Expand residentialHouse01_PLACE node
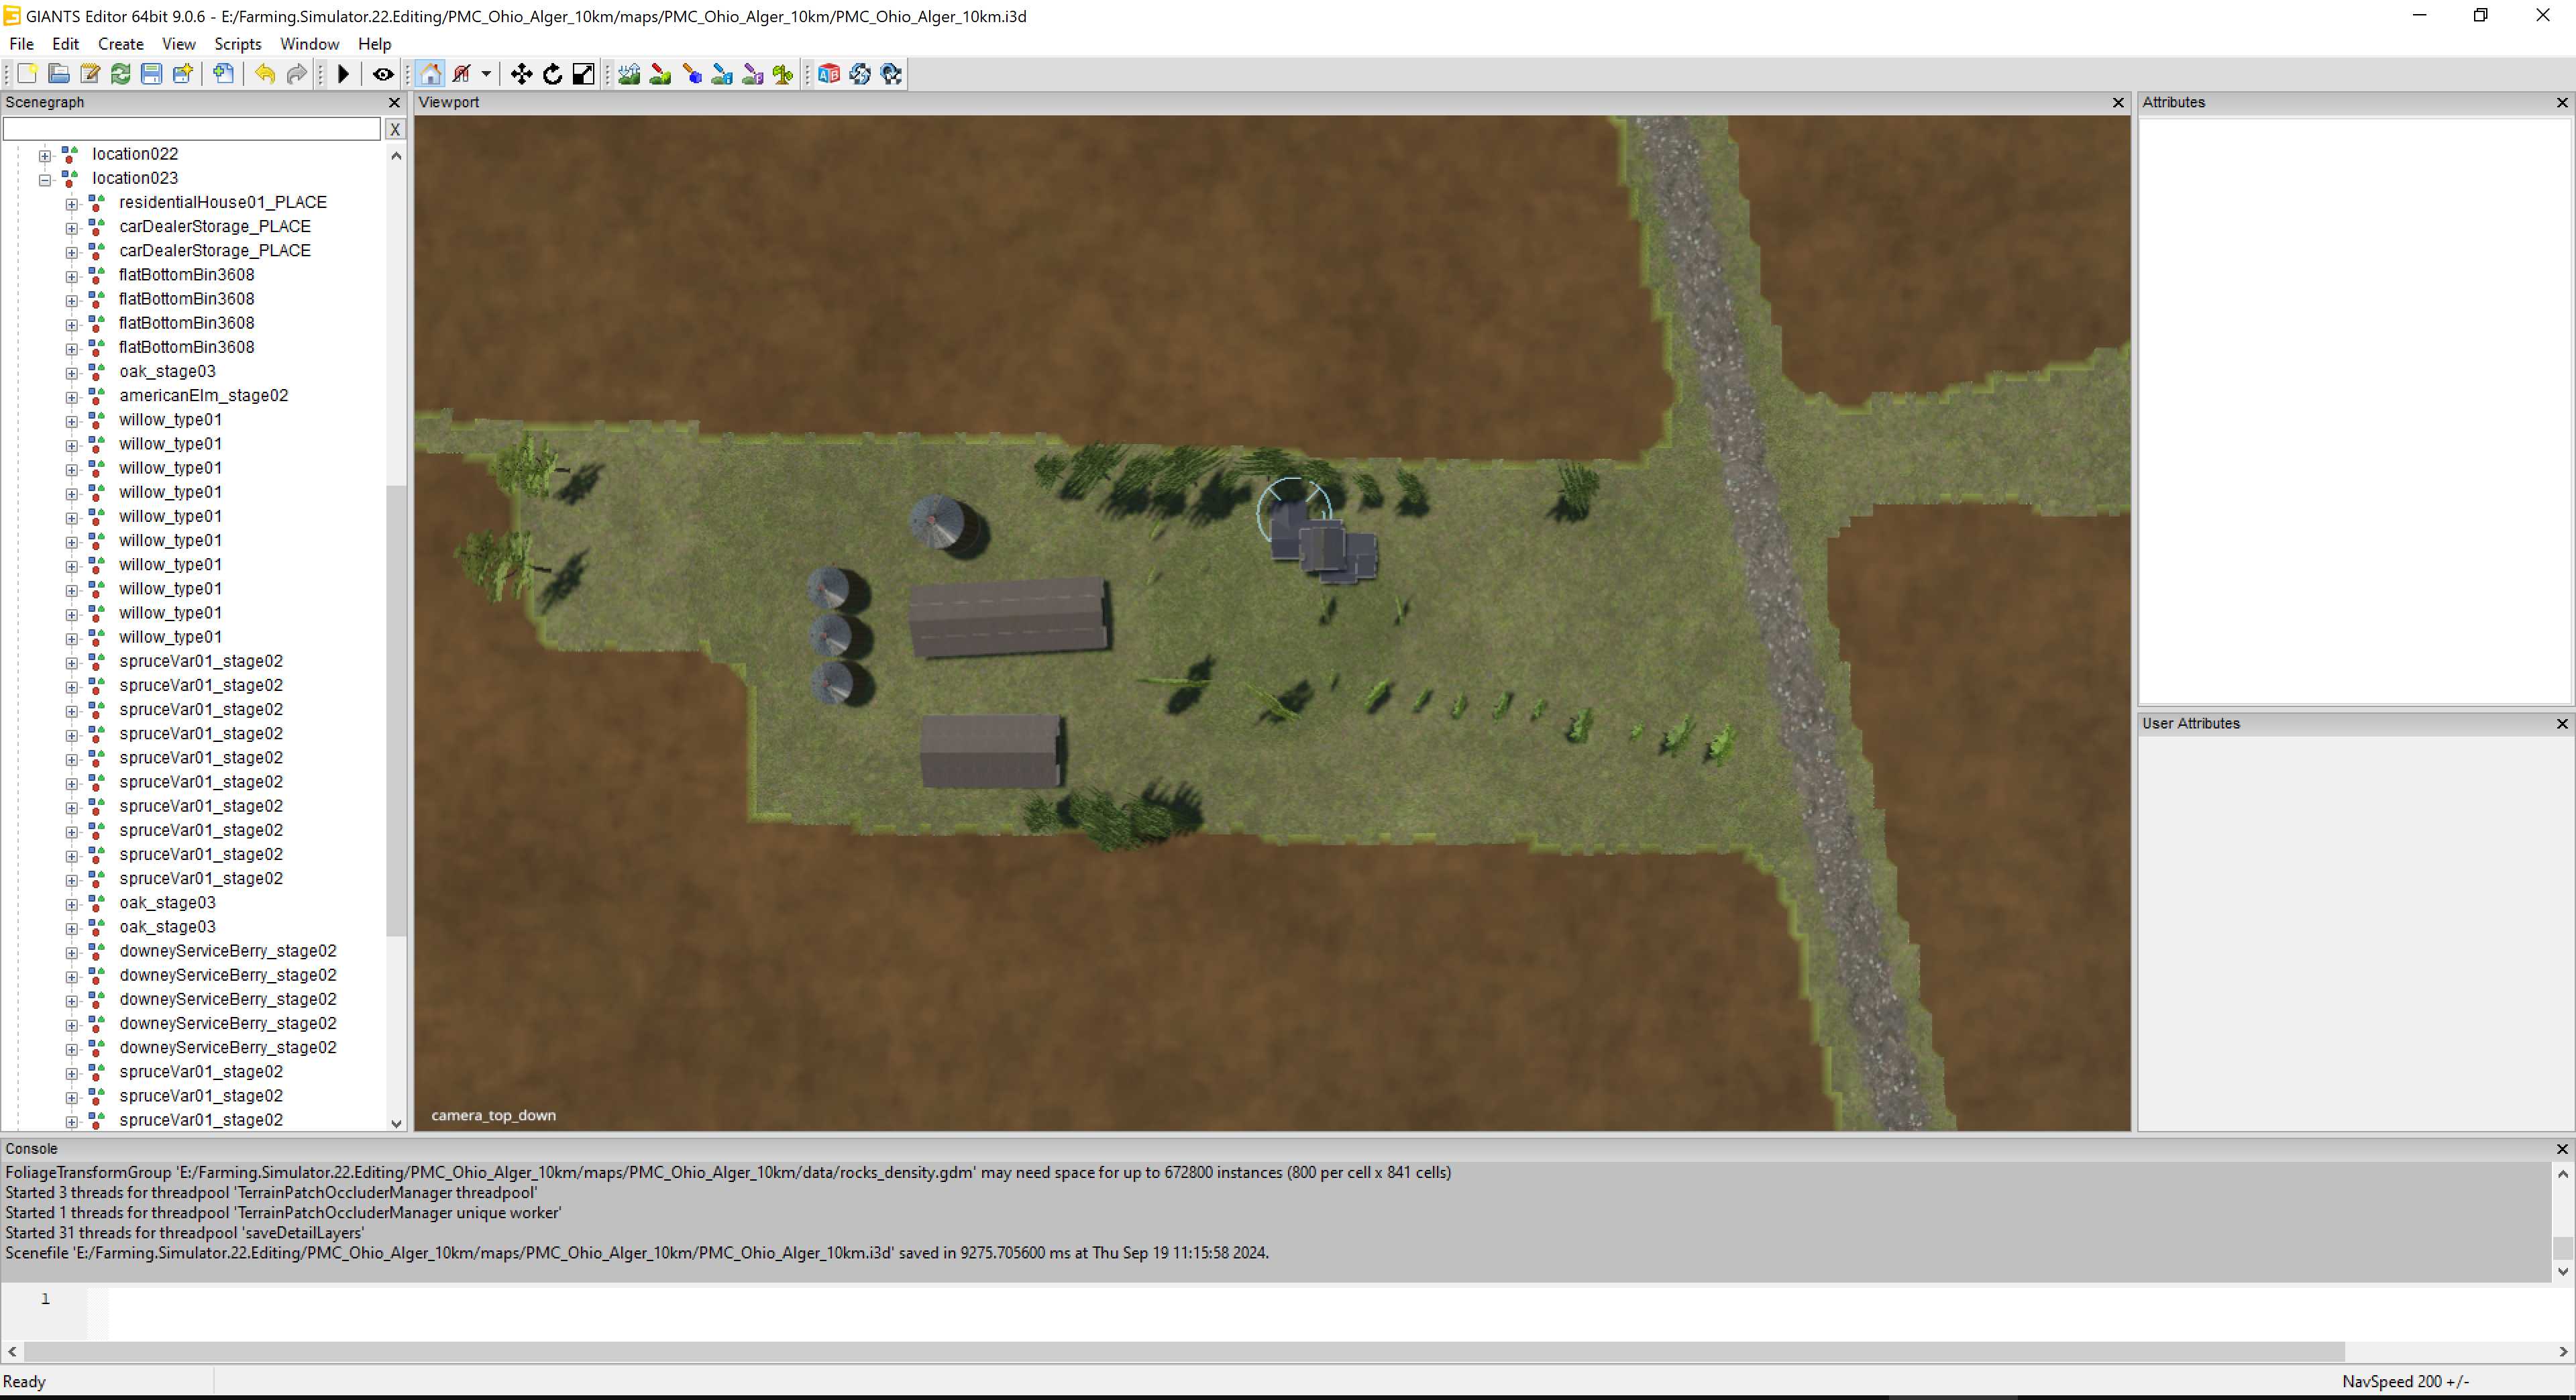Image resolution: width=2576 pixels, height=1400 pixels. [x=72, y=204]
